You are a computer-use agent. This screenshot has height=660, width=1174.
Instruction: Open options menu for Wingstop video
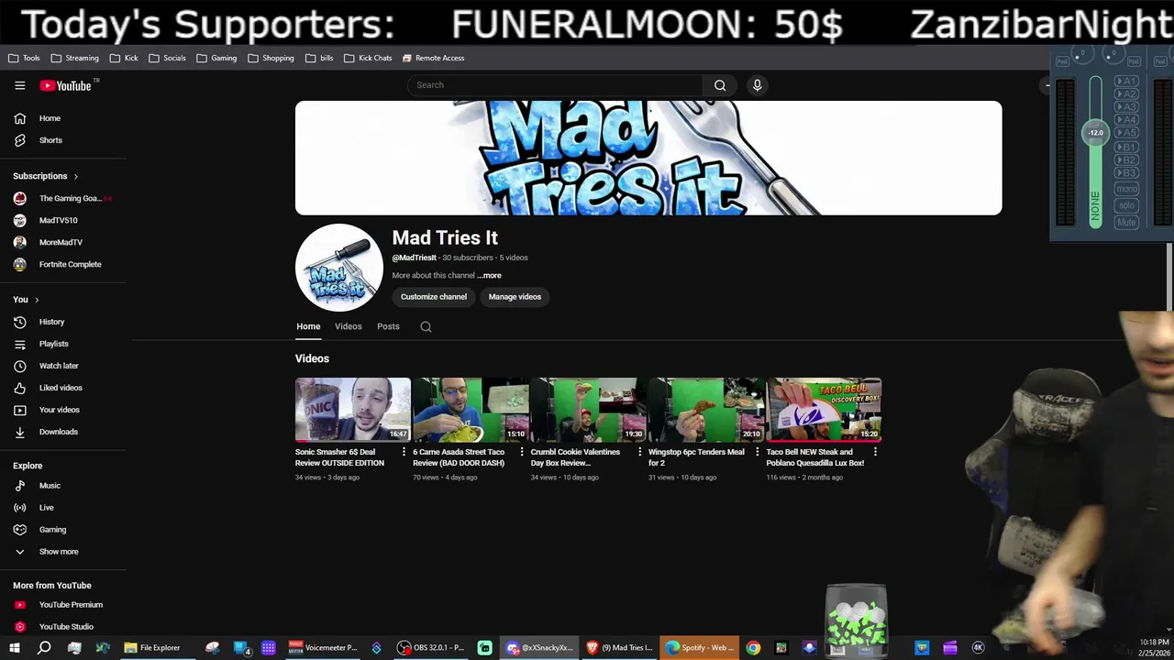[758, 452]
